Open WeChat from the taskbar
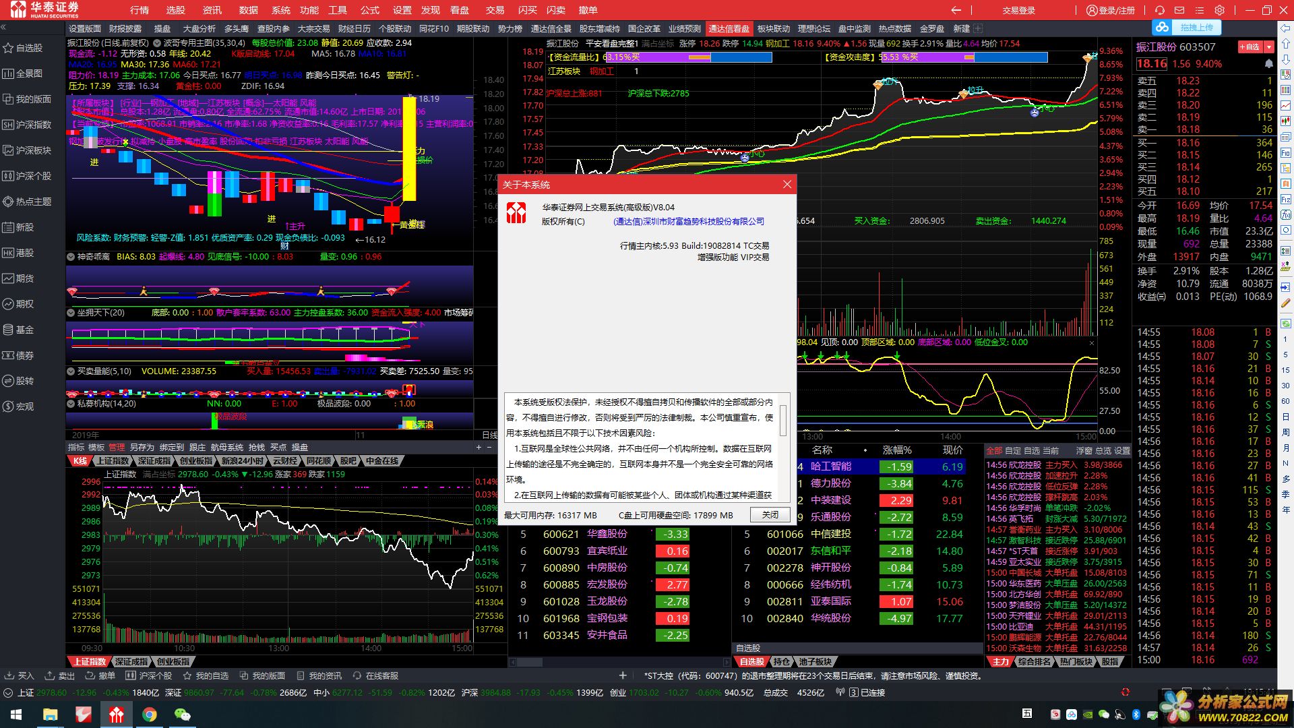Image resolution: width=1294 pixels, height=728 pixels. [x=183, y=715]
